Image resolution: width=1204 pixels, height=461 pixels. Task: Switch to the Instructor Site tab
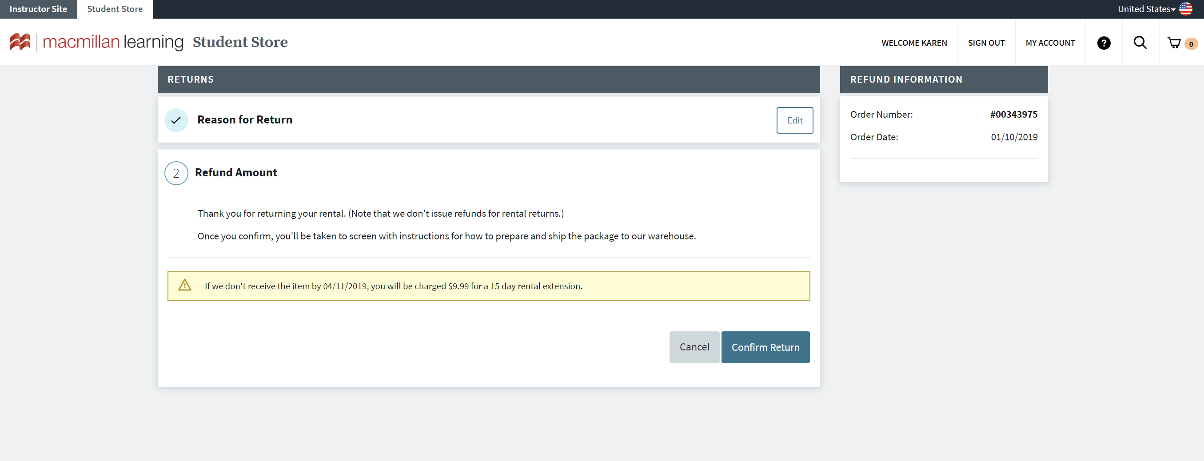(x=38, y=9)
